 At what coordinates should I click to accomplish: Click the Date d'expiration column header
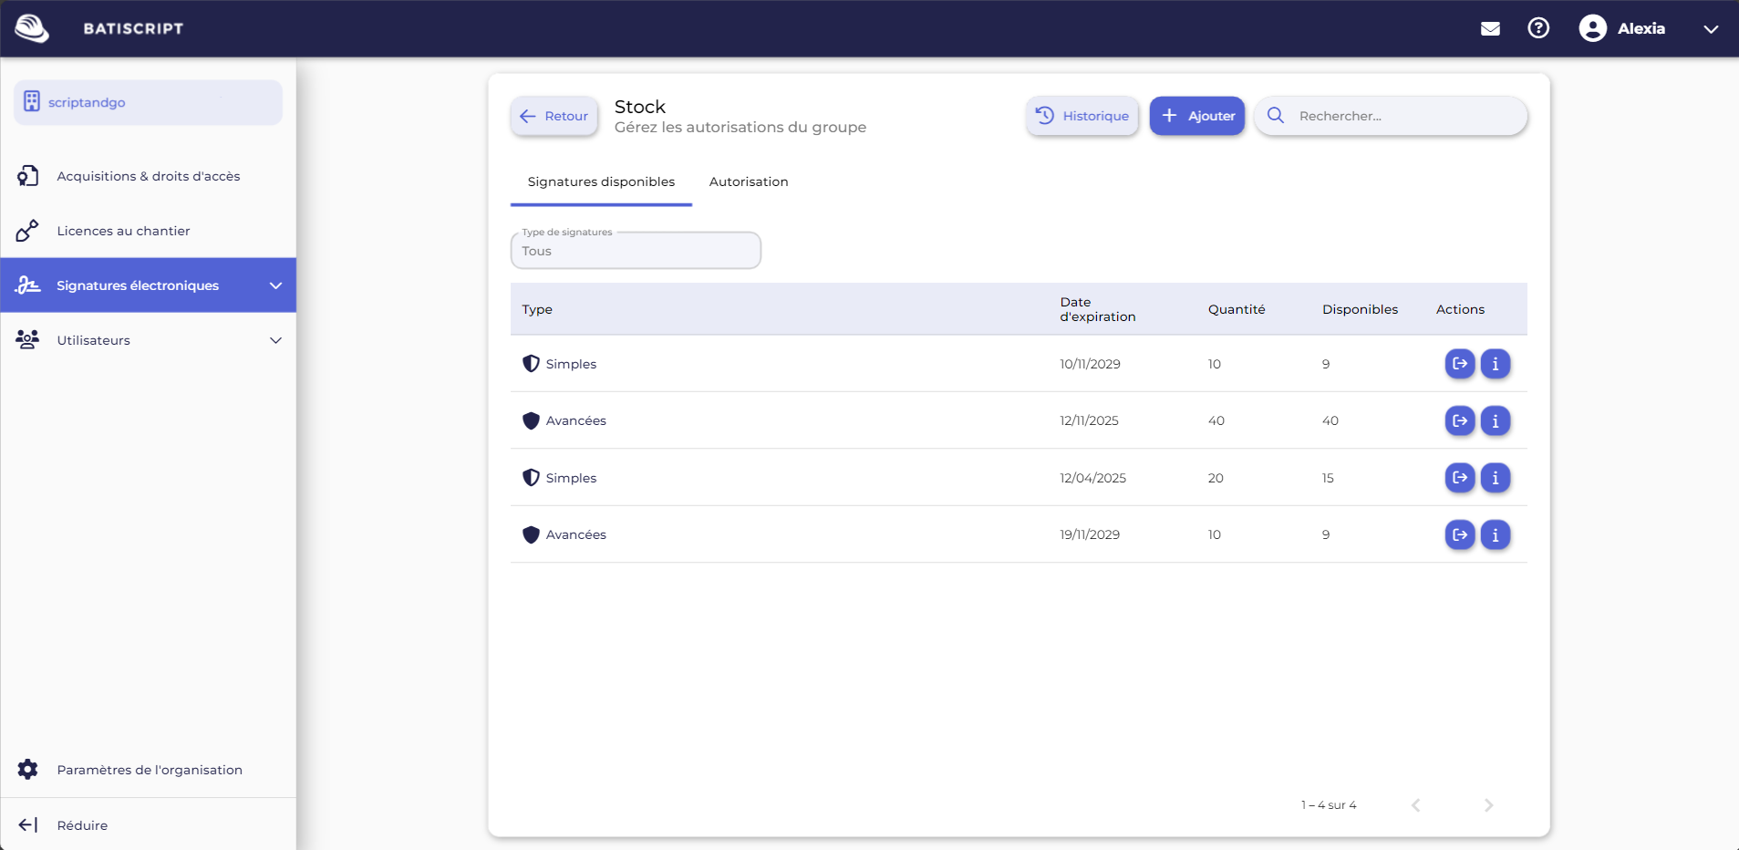coord(1098,309)
